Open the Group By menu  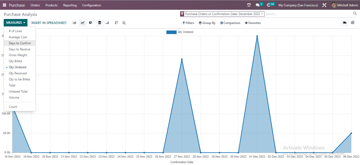point(207,23)
